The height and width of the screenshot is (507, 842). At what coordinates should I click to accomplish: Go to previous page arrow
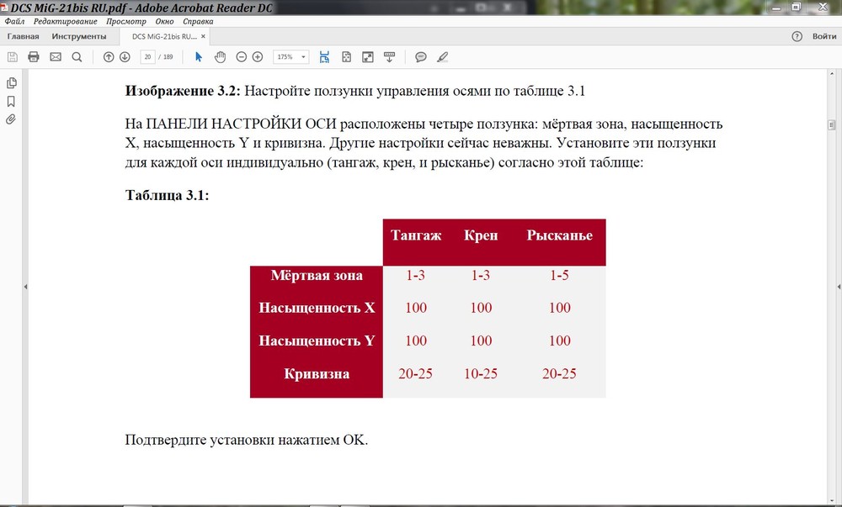tap(109, 57)
